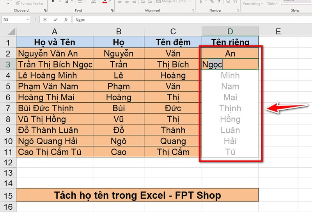Open the Merge & Center dropdown arrow

coord(190,2)
